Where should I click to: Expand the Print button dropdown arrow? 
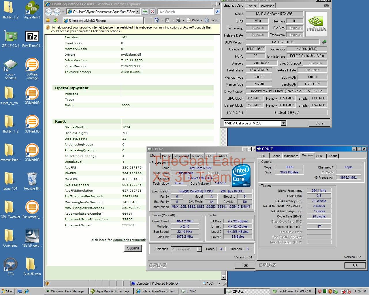(183, 20)
